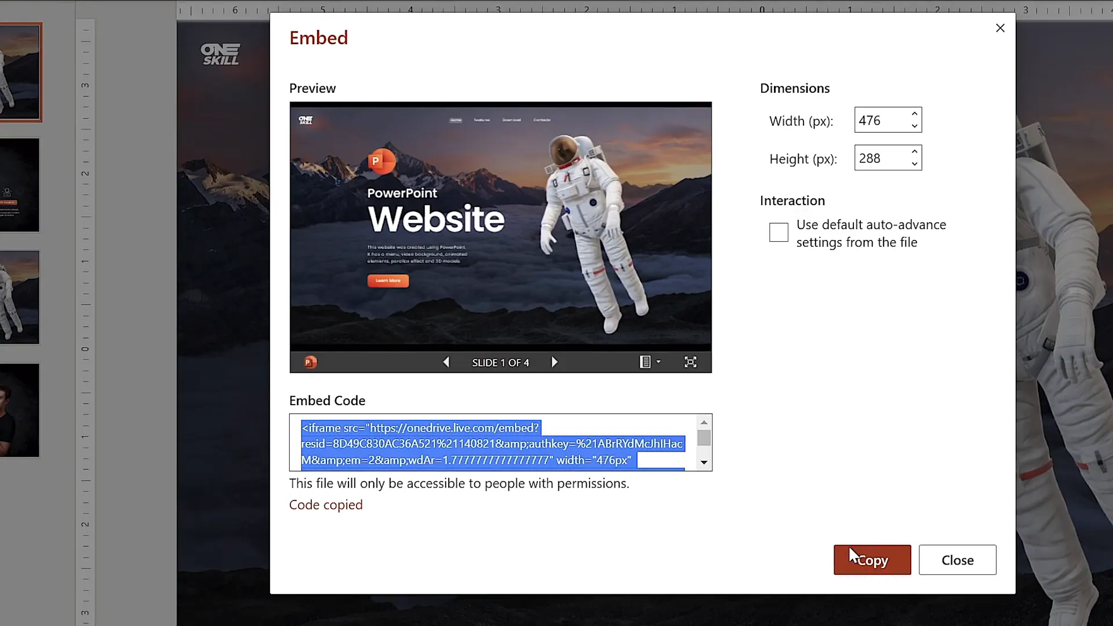View the preview in full screen
Screen dimensions: 1113x626
690,362
